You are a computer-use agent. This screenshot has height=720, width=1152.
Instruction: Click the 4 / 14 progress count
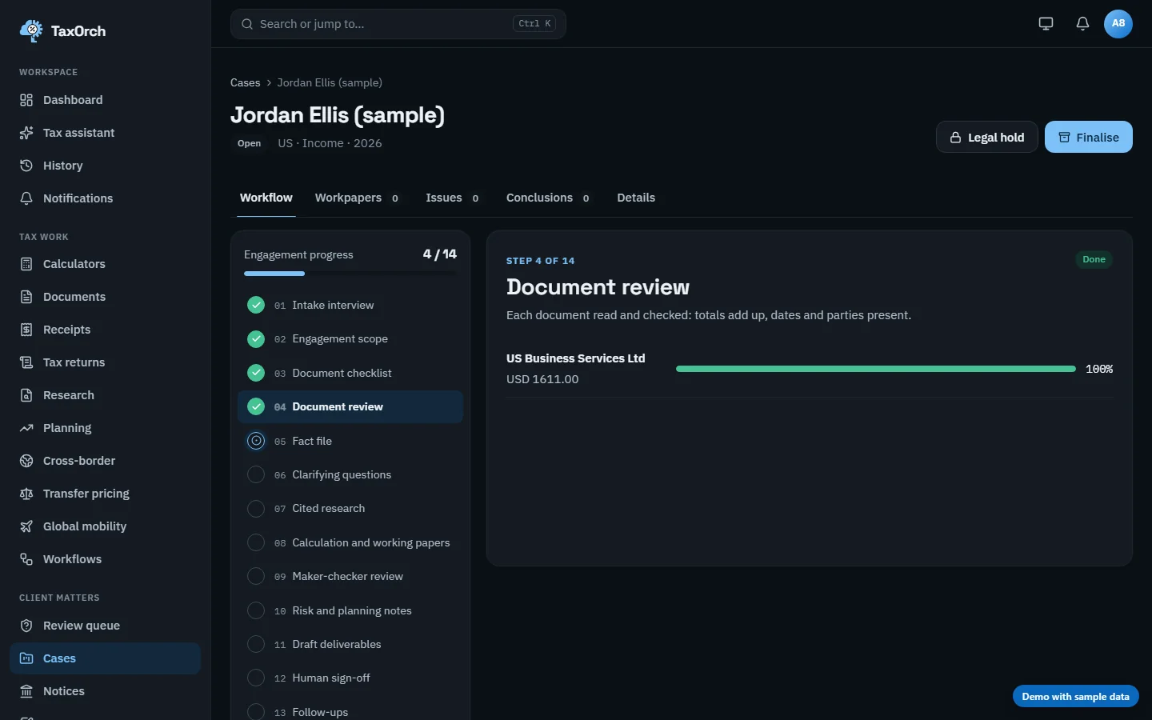point(439,254)
